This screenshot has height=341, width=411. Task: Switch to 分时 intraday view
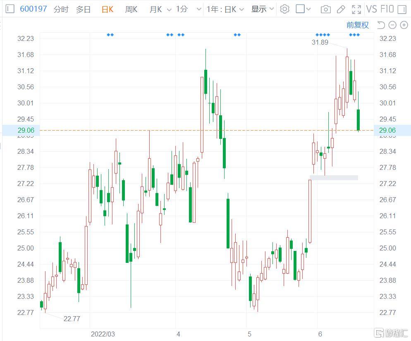pyautogui.click(x=61, y=10)
